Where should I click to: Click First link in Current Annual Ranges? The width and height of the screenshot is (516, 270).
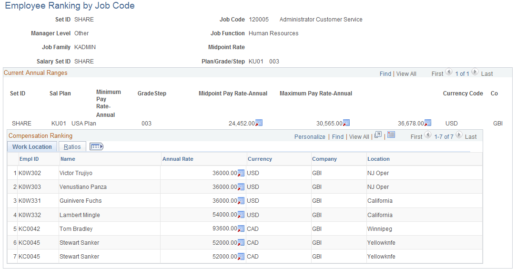pyautogui.click(x=437, y=74)
